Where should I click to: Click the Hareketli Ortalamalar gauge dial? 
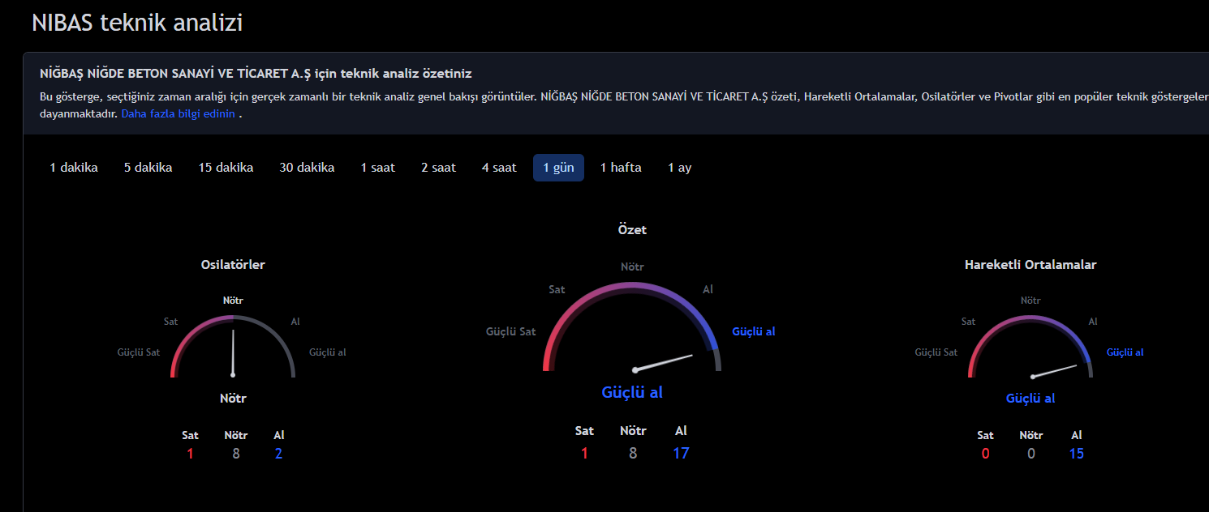click(1030, 346)
